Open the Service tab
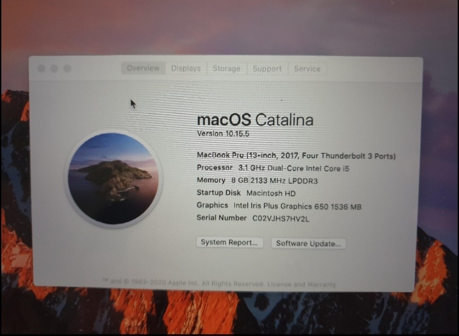The width and height of the screenshot is (459, 336). point(307,69)
